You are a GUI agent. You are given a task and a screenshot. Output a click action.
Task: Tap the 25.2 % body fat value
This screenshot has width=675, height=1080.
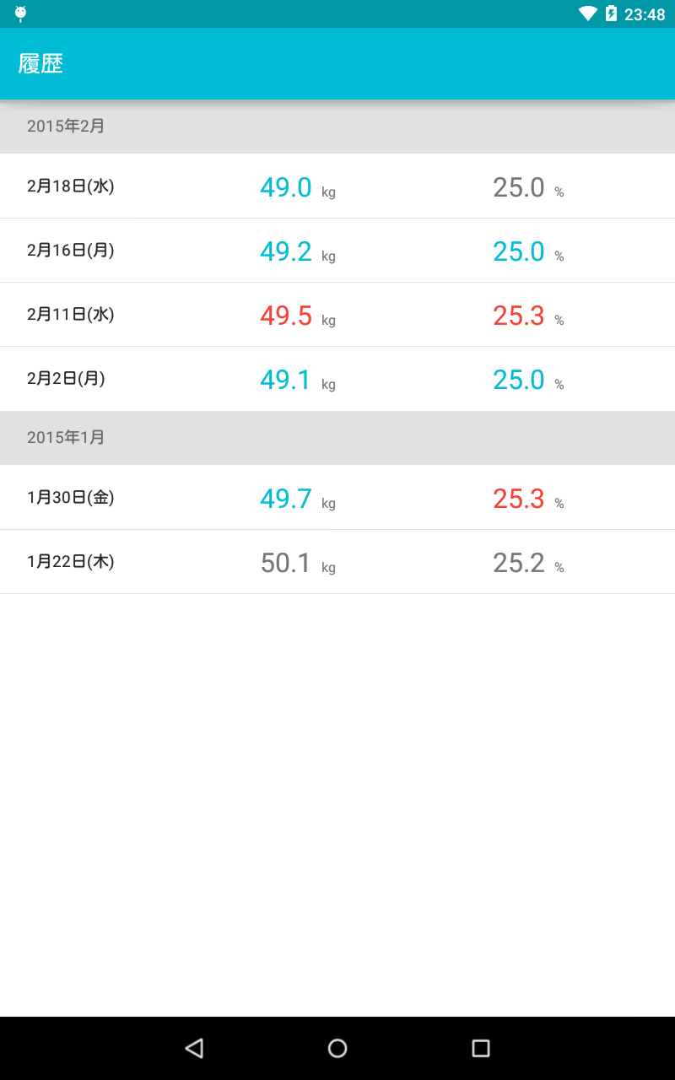tap(519, 563)
